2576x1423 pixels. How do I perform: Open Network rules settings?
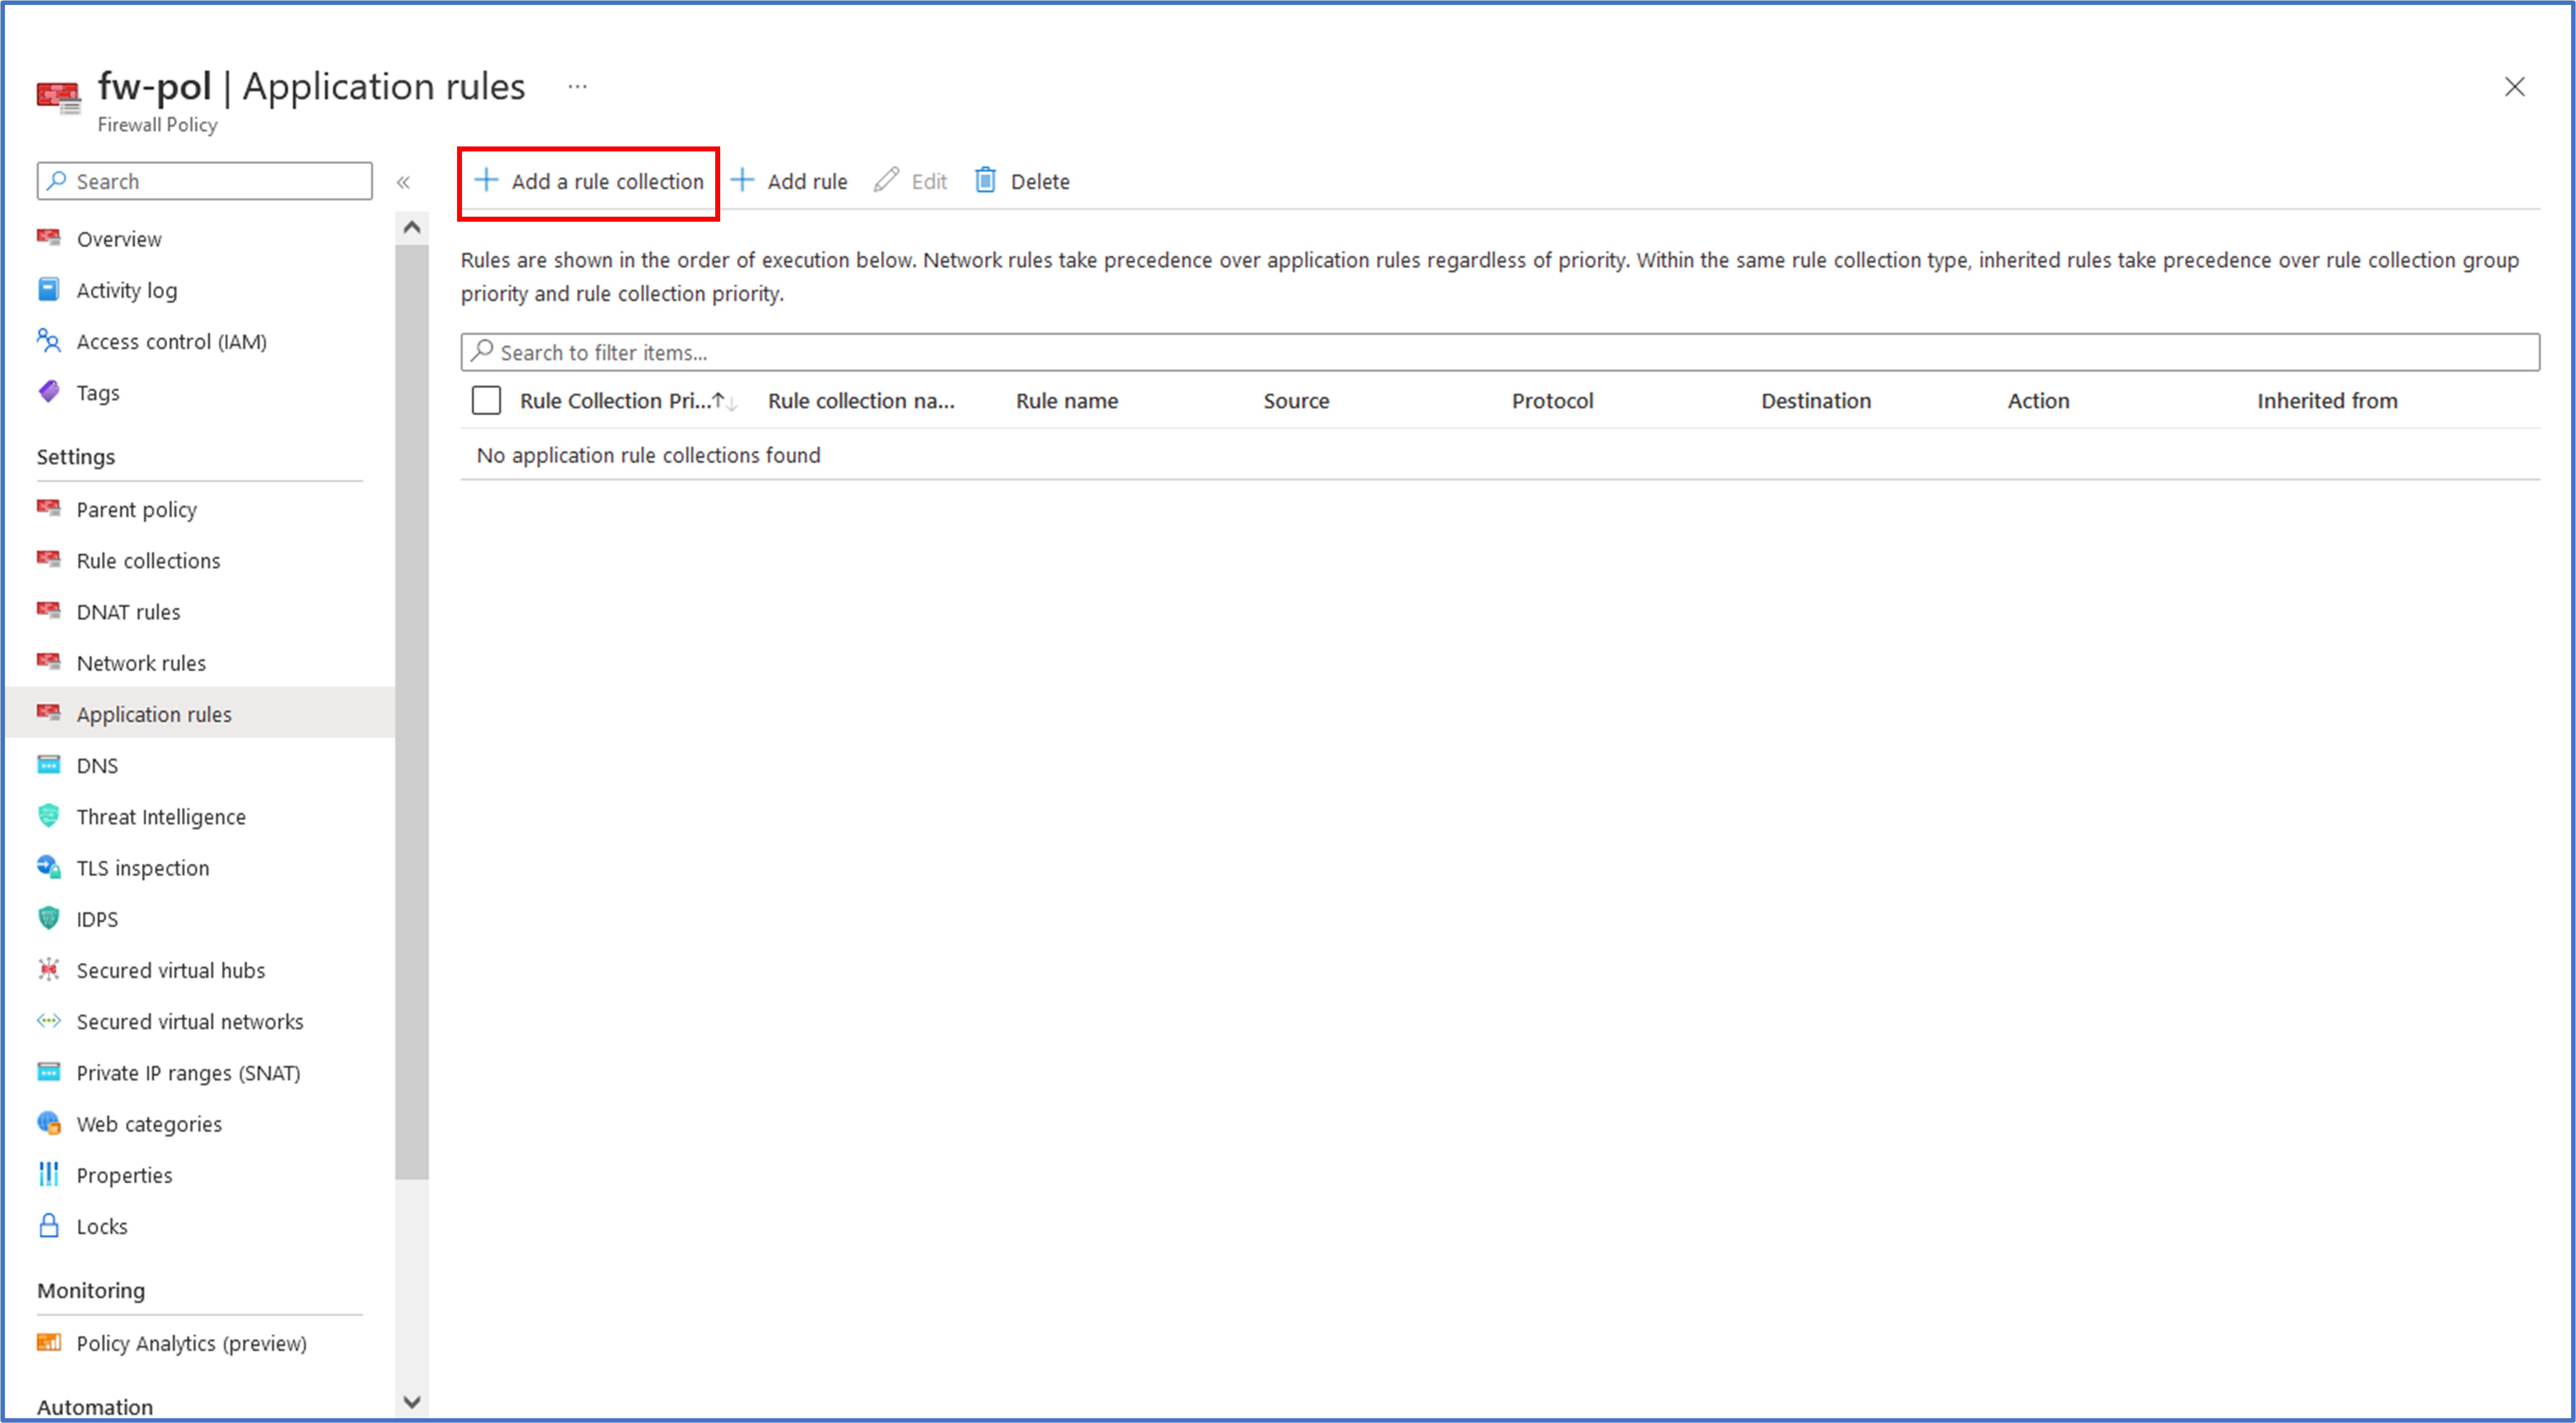click(x=141, y=662)
